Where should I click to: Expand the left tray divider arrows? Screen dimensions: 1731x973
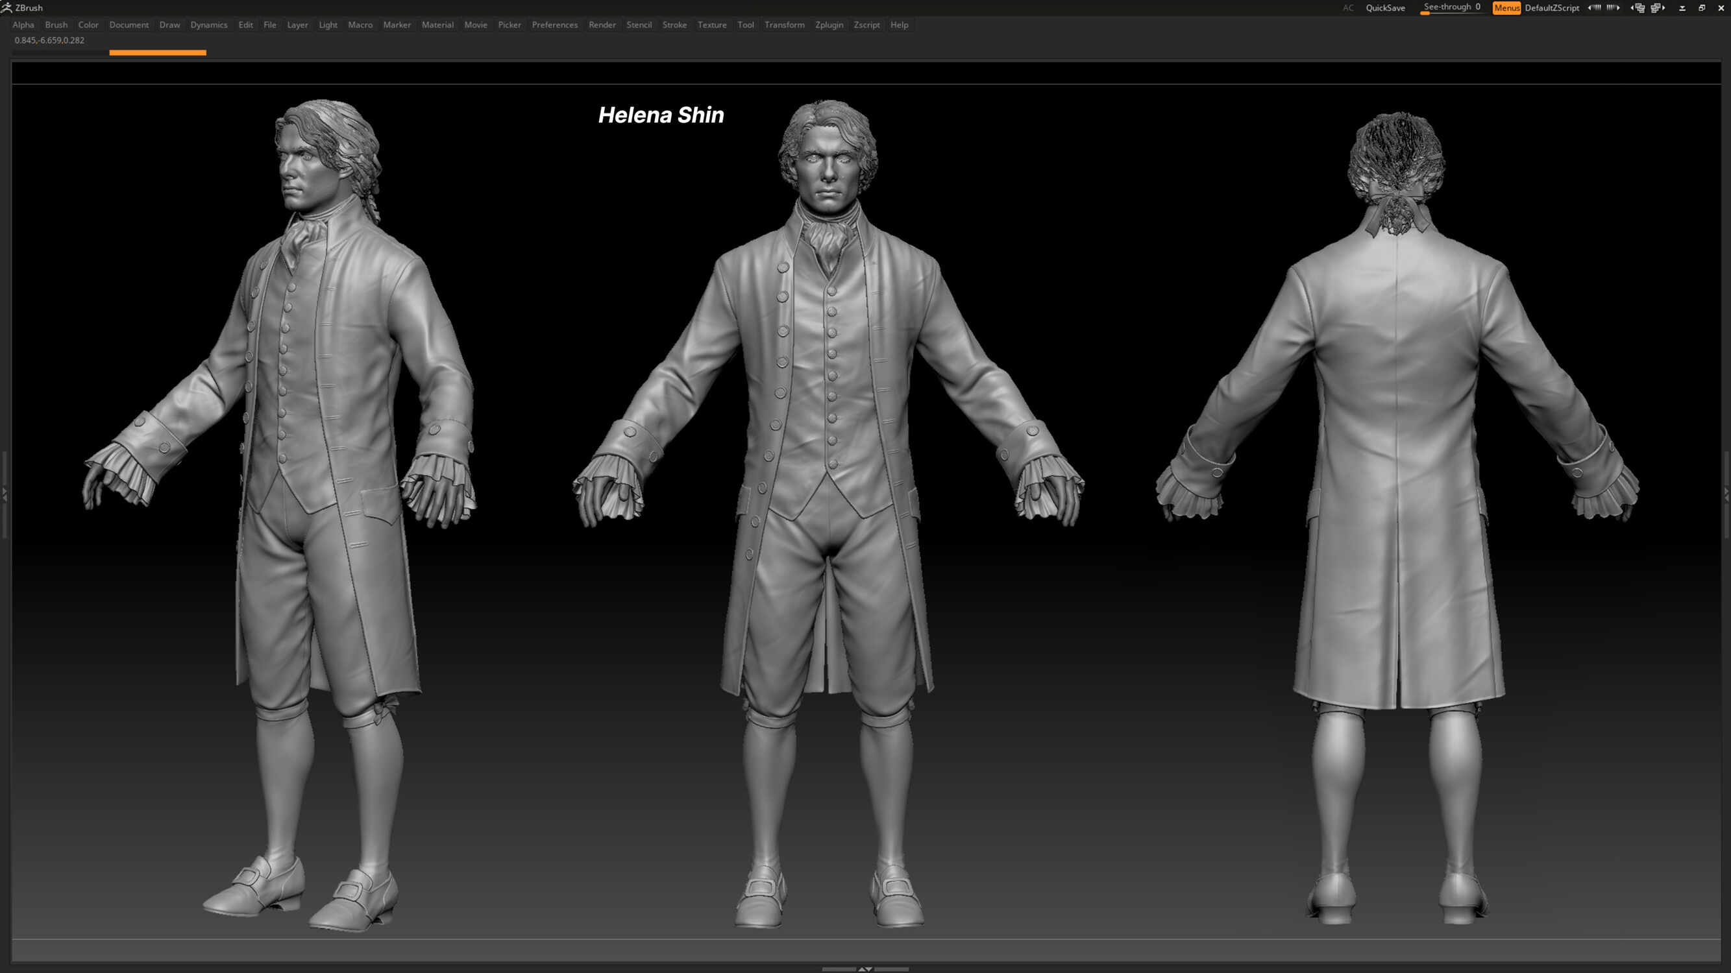point(5,495)
